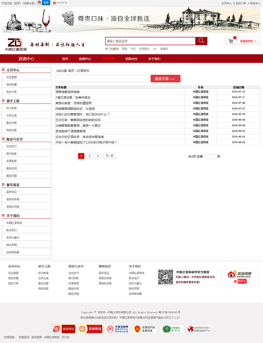The height and width of the screenshot is (343, 263).
Task: Click the 下一页 next page button
Action: click(109, 156)
